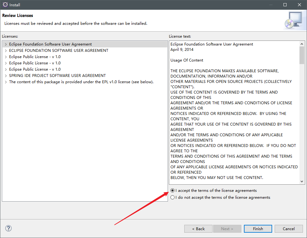This screenshot has width=307, height=238.
Task: Expand uppercase 'ECLIPSE FOUNDATION SOFTWARE USER AGREEMENT' entry
Action: tap(6, 51)
